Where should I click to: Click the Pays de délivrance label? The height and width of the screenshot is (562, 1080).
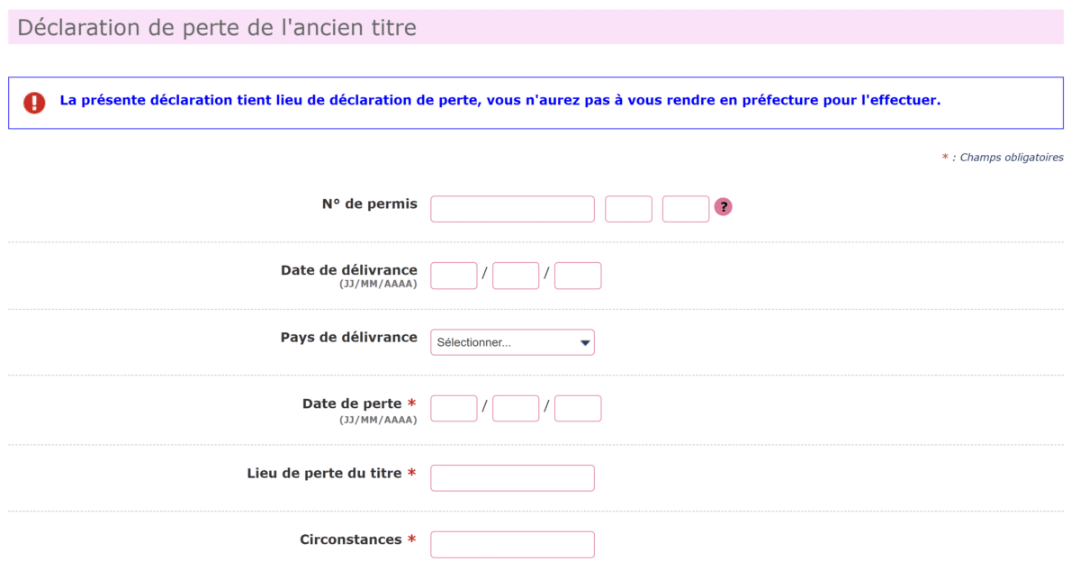348,337
